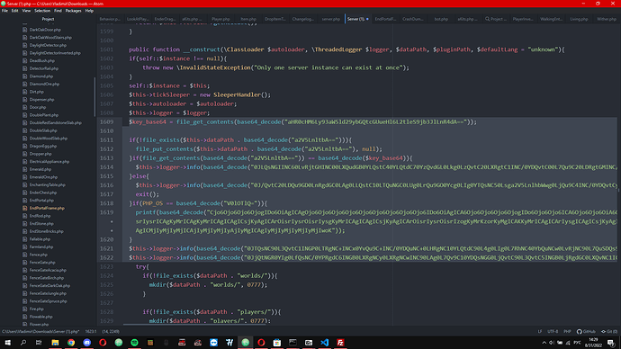Click line number 1618 in the gutter

pyautogui.click(x=106, y=203)
